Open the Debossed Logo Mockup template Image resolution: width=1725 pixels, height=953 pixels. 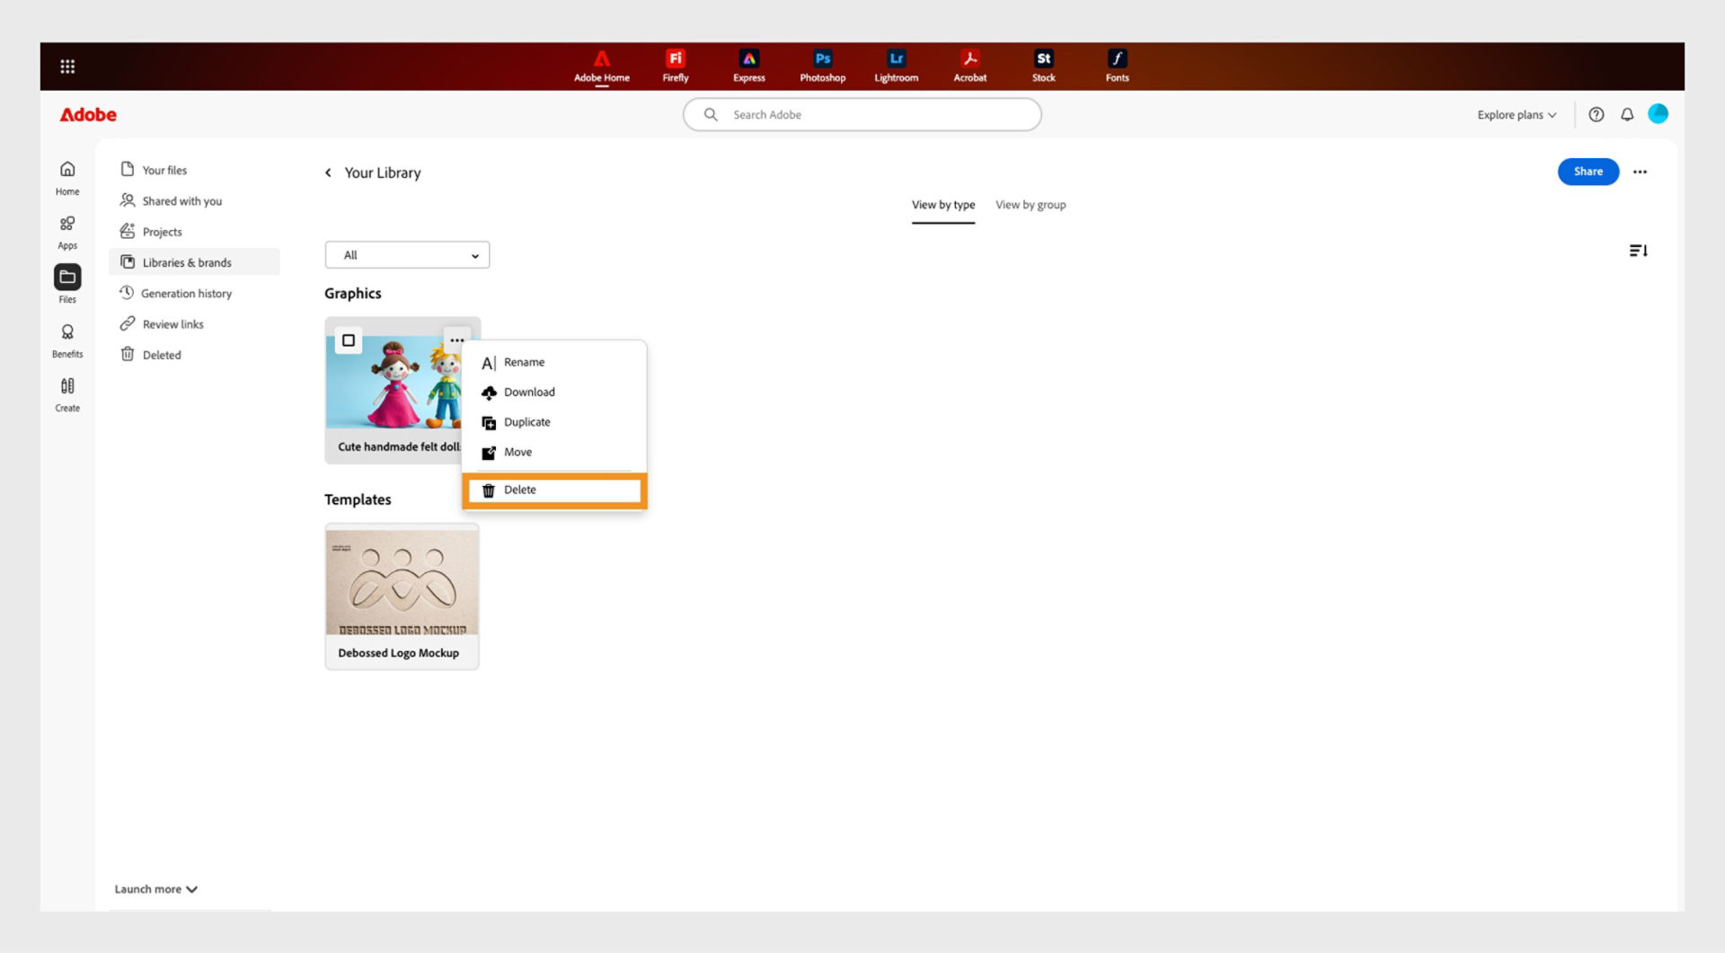tap(402, 584)
